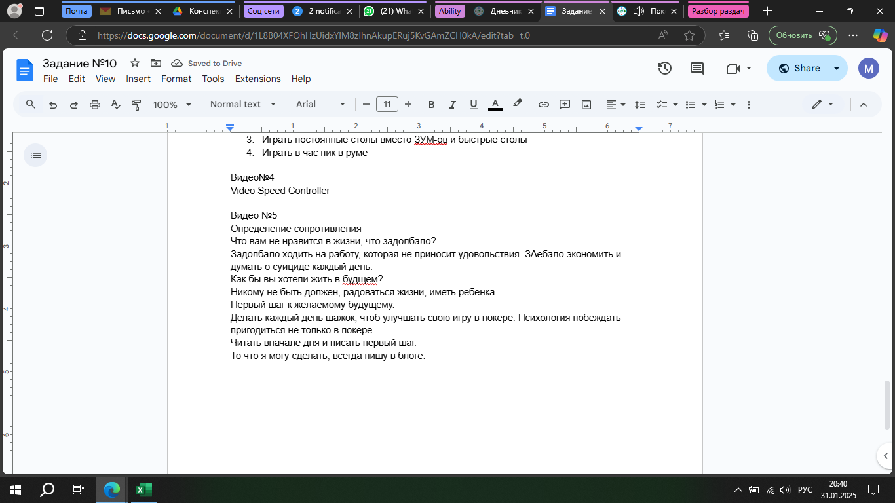The height and width of the screenshot is (503, 895).
Task: Click the Saved to Drive status
Action: 207,64
